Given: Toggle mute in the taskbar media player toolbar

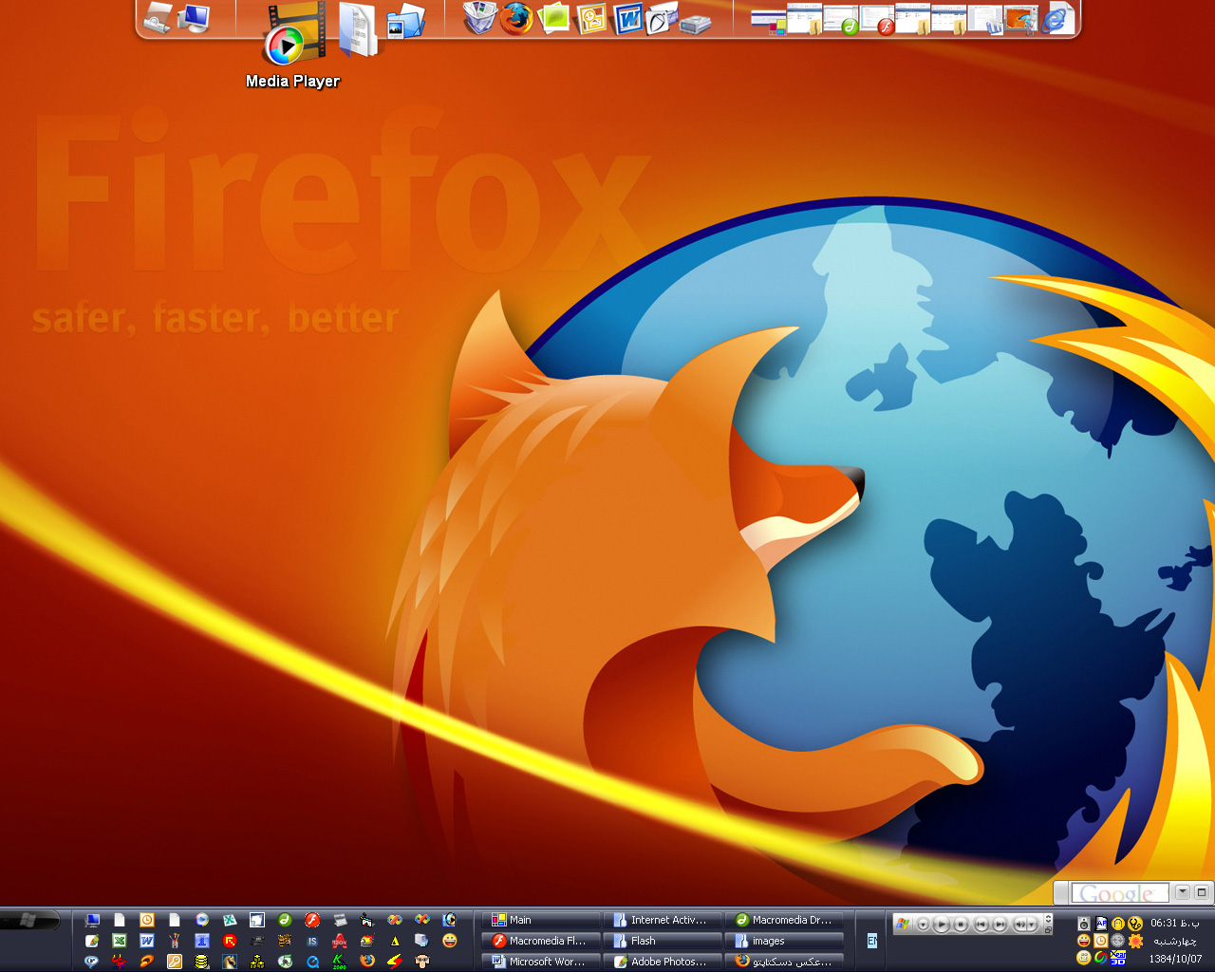Looking at the screenshot, I should 1020,924.
